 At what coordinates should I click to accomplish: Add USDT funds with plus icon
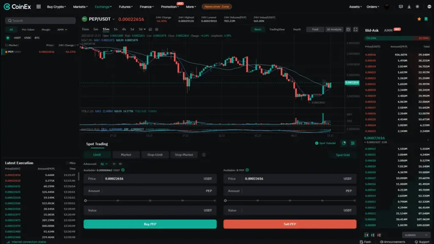pyautogui.click(x=123, y=170)
